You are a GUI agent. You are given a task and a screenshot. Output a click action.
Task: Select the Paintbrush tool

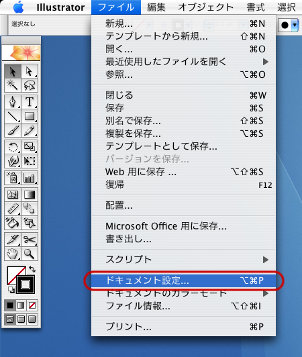[x=13, y=130]
